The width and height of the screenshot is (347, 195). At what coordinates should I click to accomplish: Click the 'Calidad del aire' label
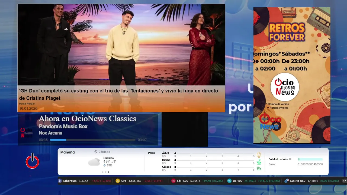(278, 159)
